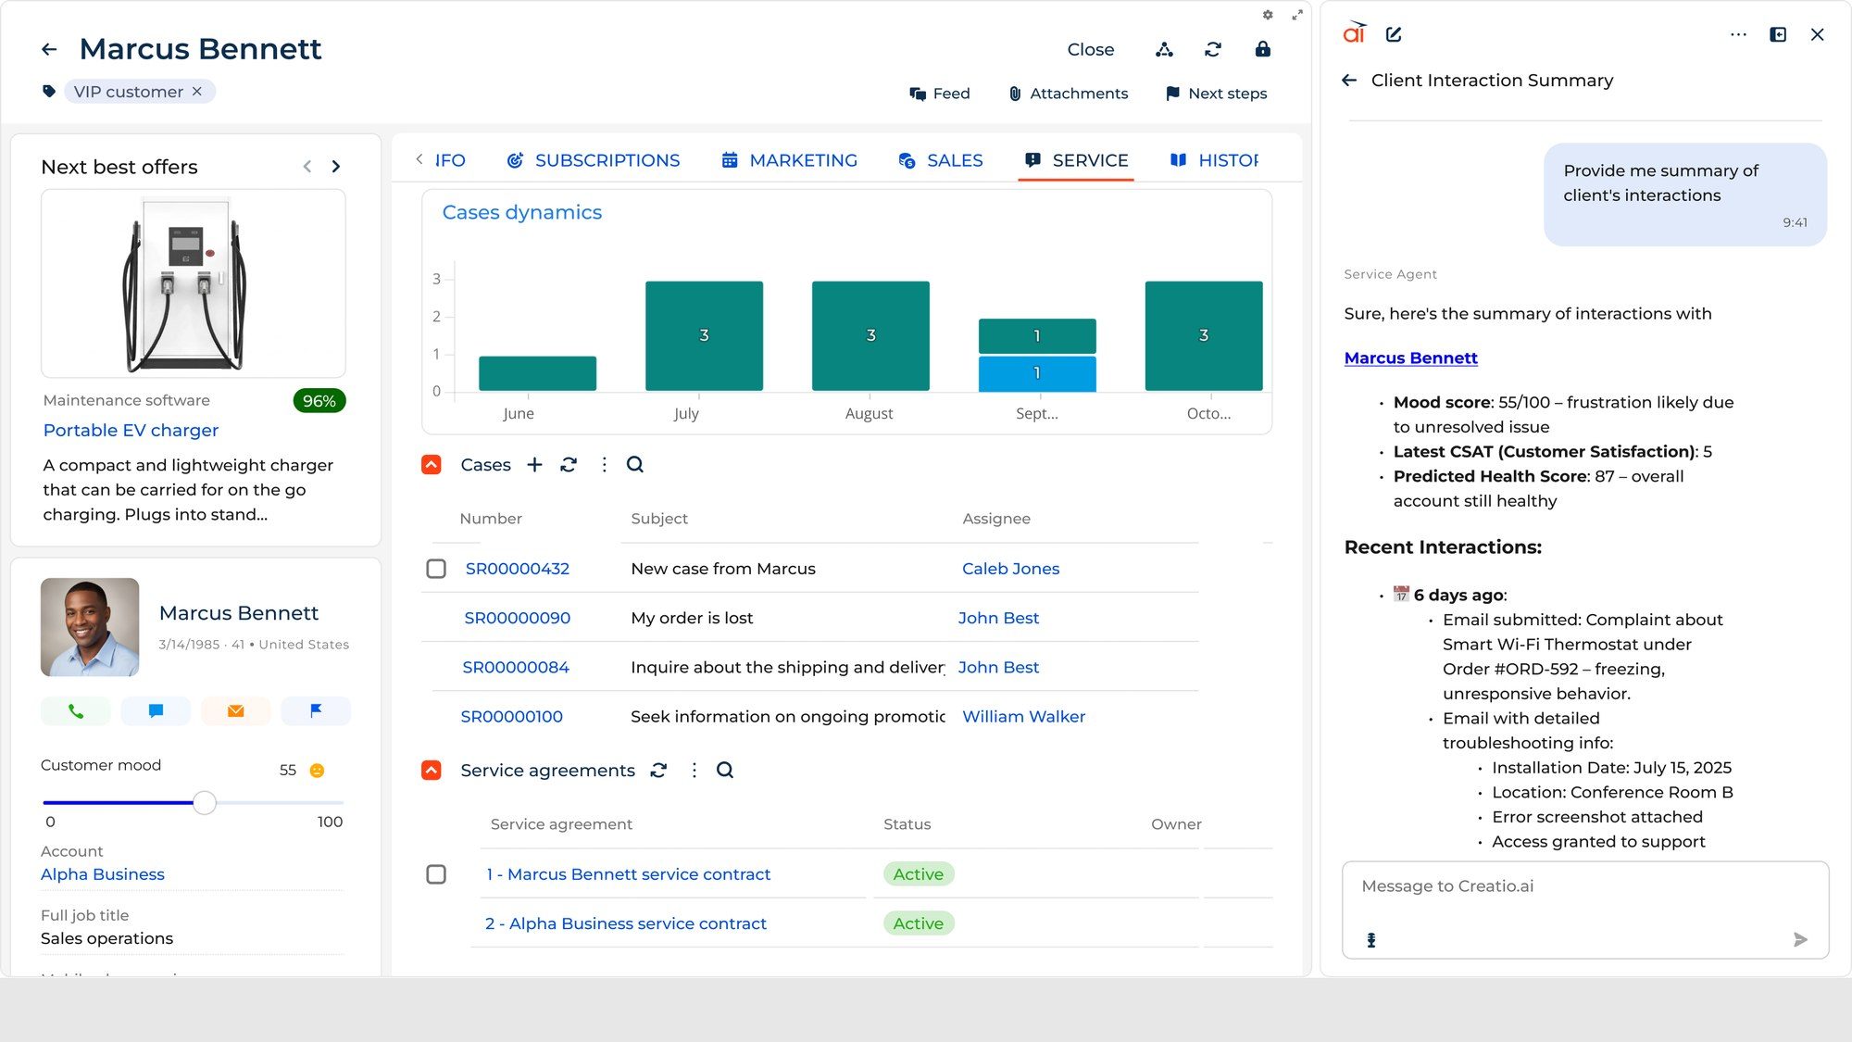Open the Alpha Business account link

103,874
